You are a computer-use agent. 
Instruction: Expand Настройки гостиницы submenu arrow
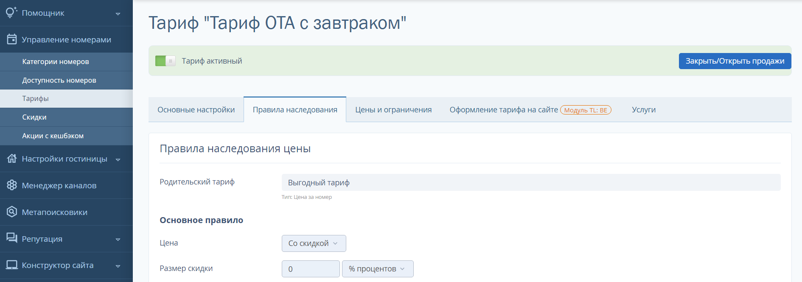pos(118,159)
